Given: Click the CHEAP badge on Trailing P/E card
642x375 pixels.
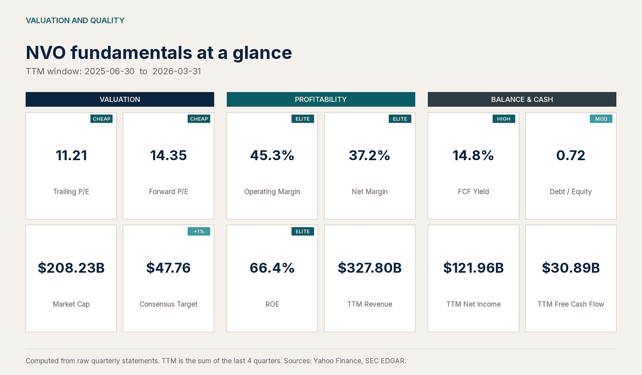Looking at the screenshot, I should [101, 119].
